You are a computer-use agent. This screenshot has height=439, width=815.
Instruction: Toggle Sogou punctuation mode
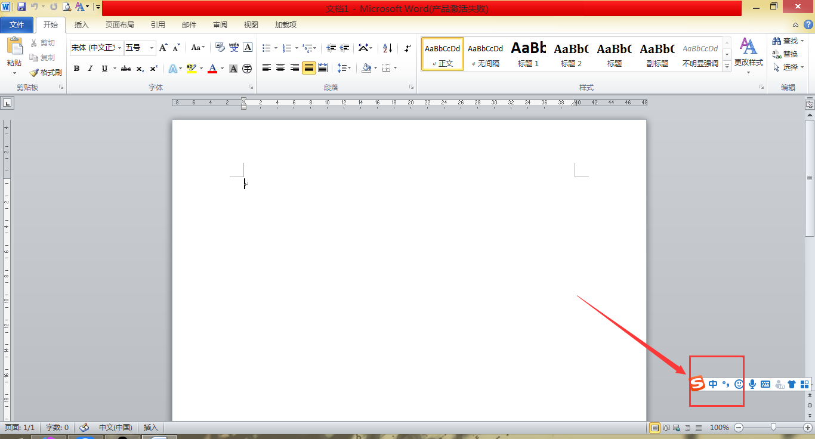click(x=726, y=384)
